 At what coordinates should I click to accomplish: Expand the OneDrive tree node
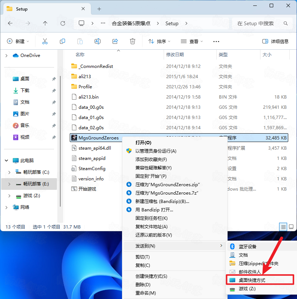click(7, 55)
